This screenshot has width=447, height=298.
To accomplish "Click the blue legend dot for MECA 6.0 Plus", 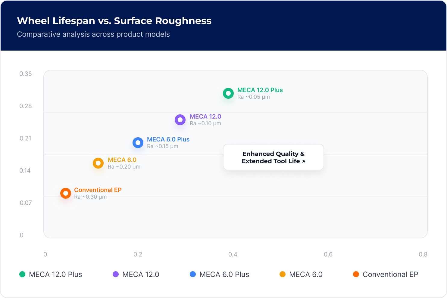I will (x=193, y=274).
